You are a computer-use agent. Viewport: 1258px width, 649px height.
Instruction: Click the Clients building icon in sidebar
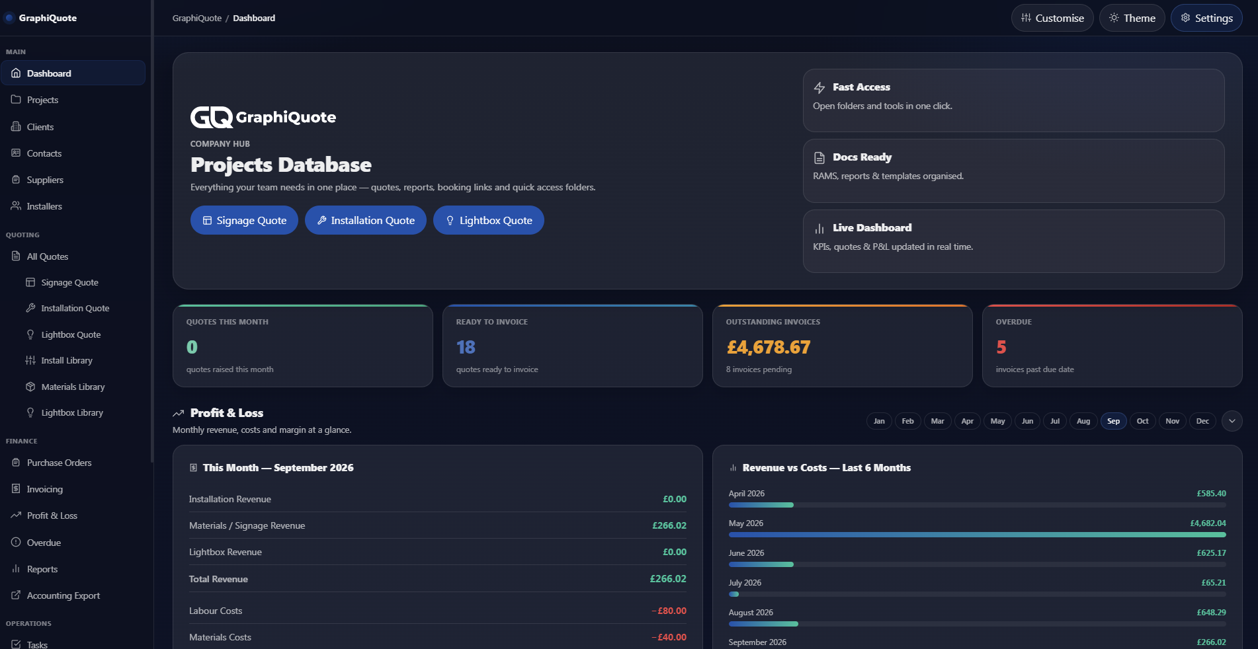(x=16, y=127)
